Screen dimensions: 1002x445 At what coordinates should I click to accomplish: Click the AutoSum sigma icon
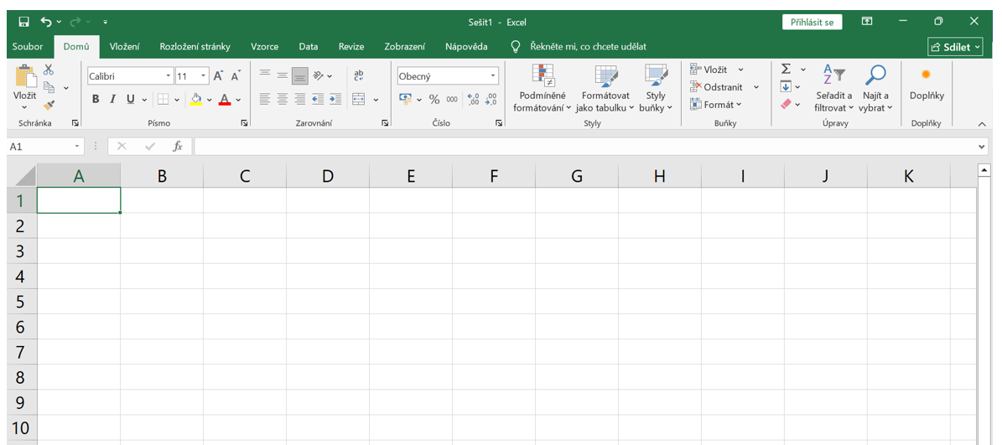[786, 70]
